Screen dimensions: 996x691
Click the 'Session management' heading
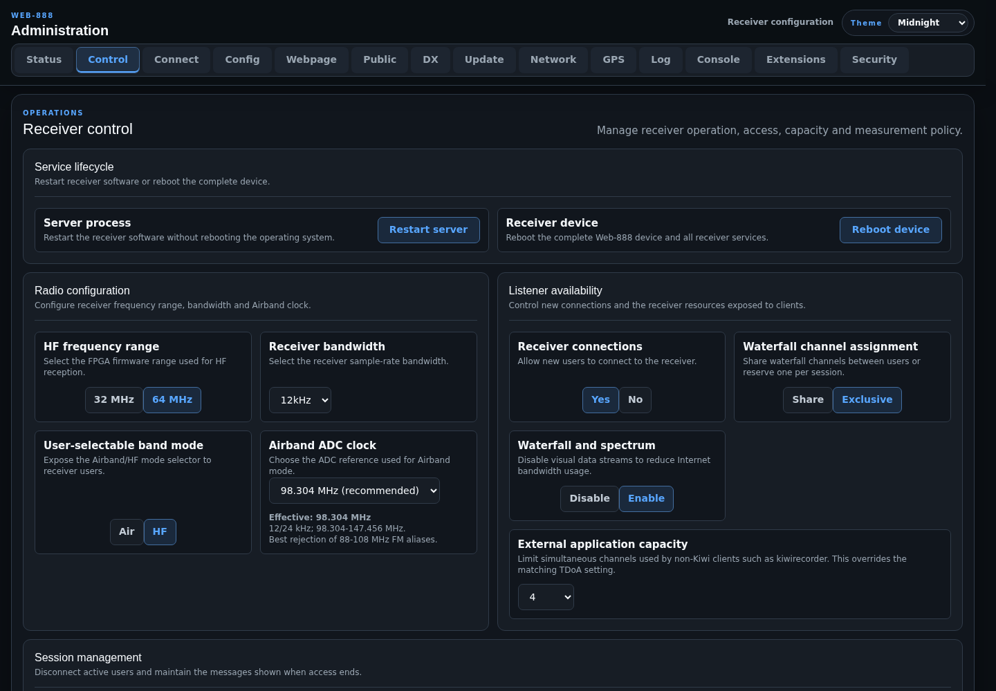coord(88,658)
